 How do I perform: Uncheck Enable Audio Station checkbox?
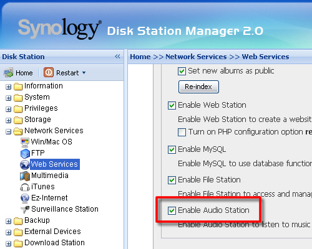172,210
